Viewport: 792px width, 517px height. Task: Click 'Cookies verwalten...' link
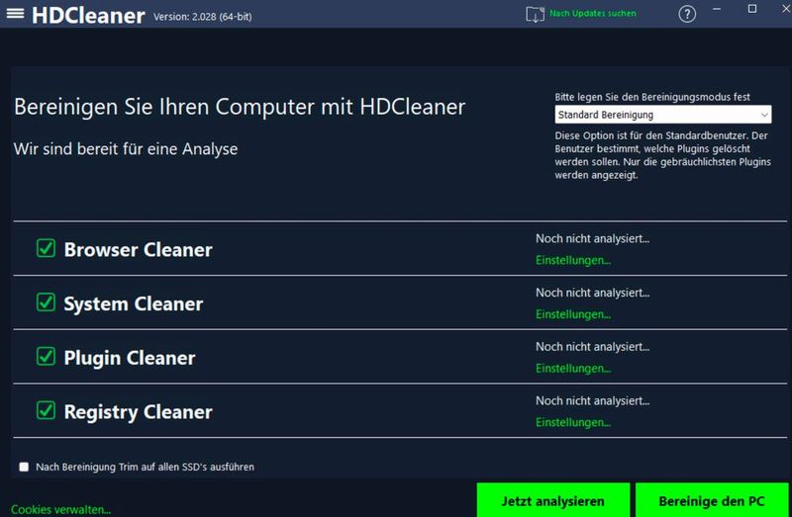click(x=60, y=509)
